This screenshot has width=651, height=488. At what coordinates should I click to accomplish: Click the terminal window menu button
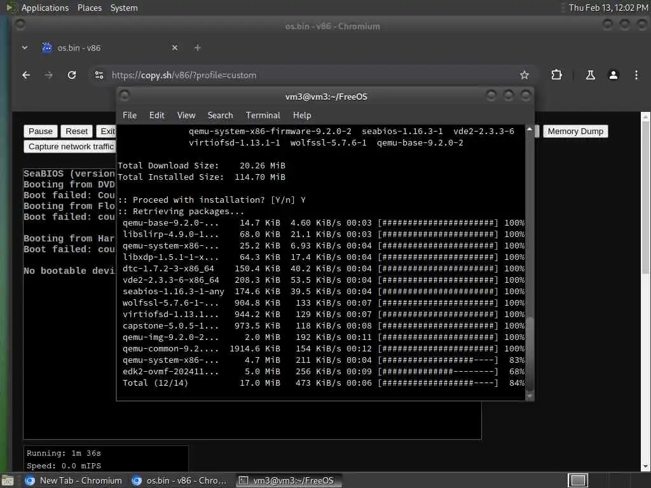125,96
